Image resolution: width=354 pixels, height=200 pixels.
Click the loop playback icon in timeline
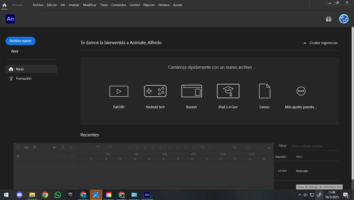click(x=203, y=147)
